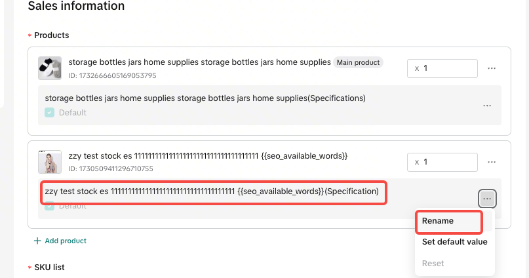Viewport: 529px width, 278px height.
Task: Click product ID 1732666605169053795
Action: point(112,75)
